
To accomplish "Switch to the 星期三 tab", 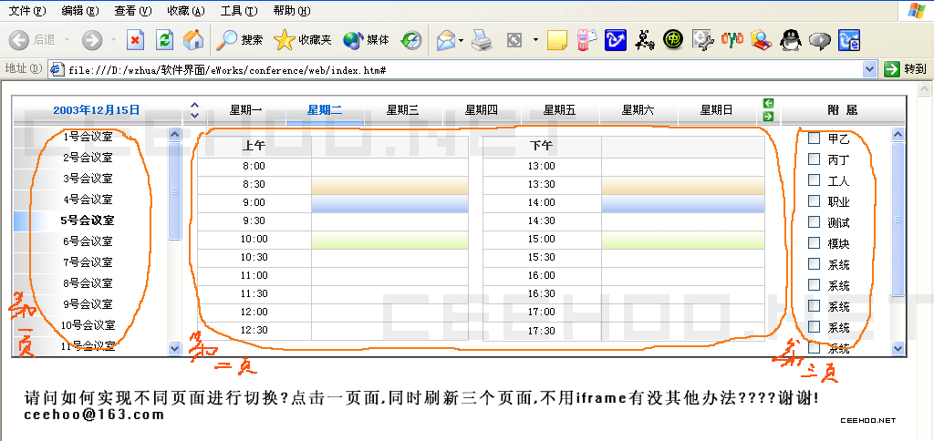I will 402,110.
